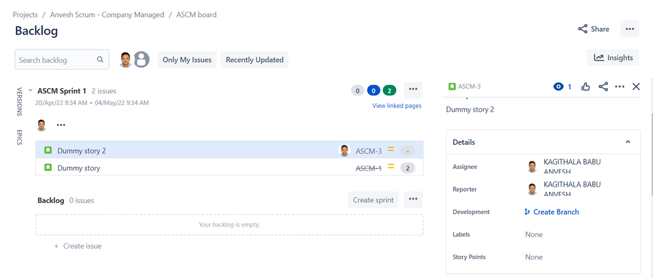Screen dimensions: 653x278
Task: Open the Insights chart button
Action: tap(612, 58)
